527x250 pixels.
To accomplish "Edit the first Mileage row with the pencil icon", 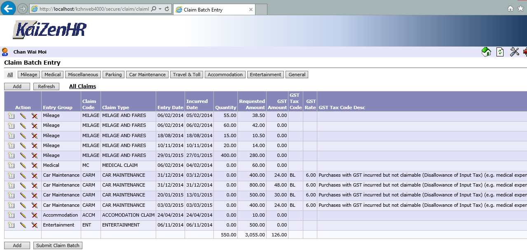I will pos(23,115).
